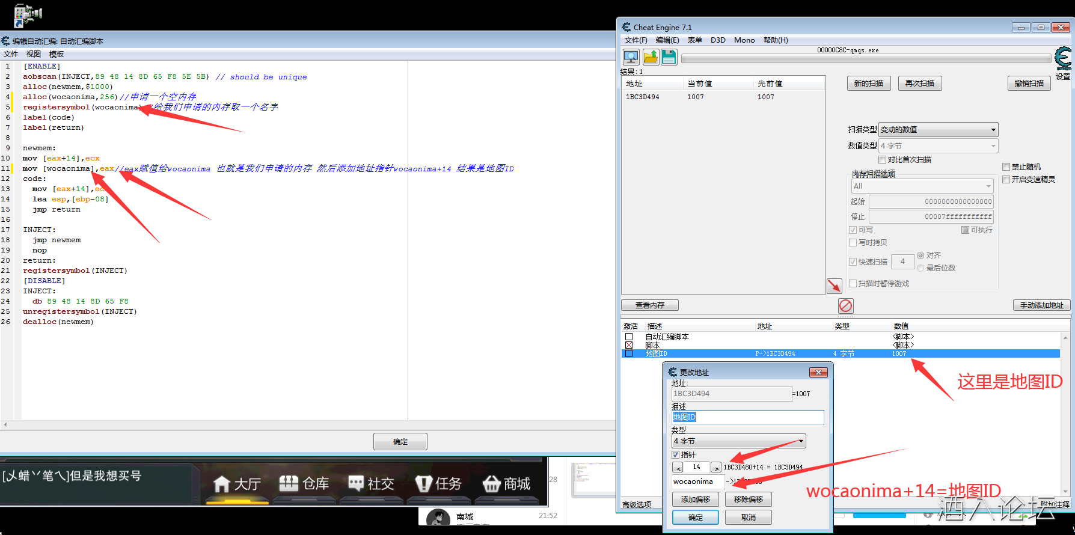Click the 再次扫描 button
The image size is (1075, 535).
[x=920, y=84]
